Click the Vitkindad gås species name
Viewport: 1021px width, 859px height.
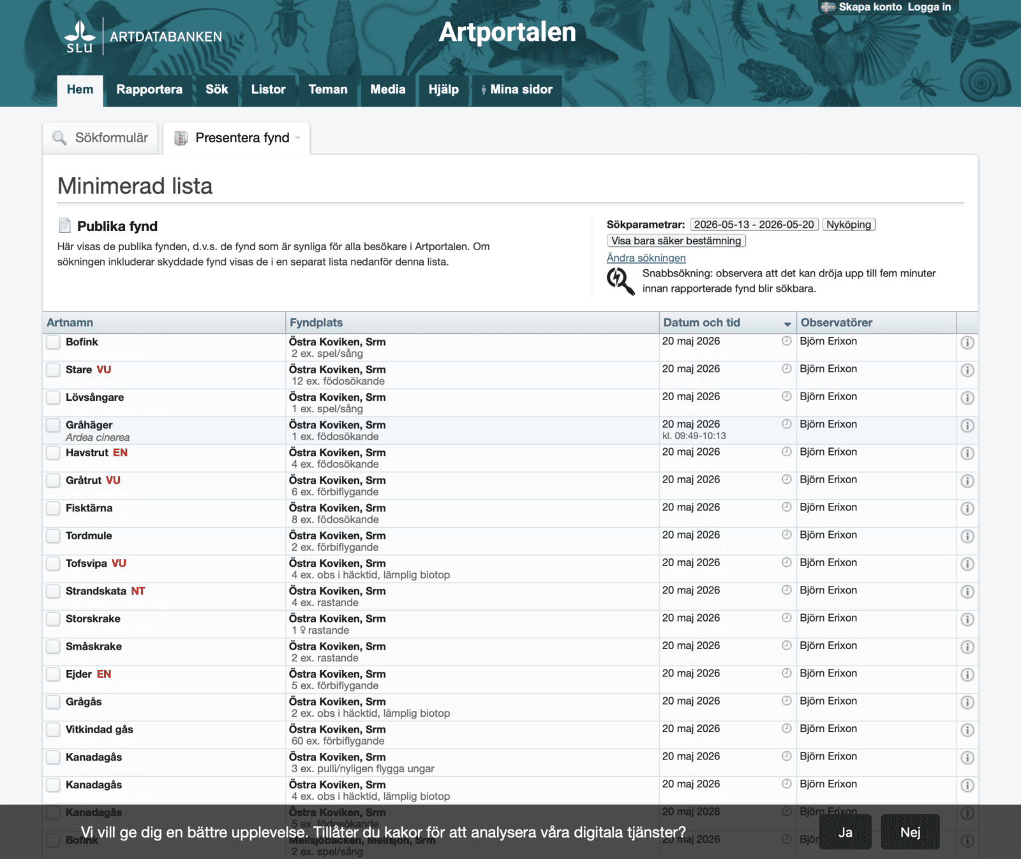(x=100, y=729)
